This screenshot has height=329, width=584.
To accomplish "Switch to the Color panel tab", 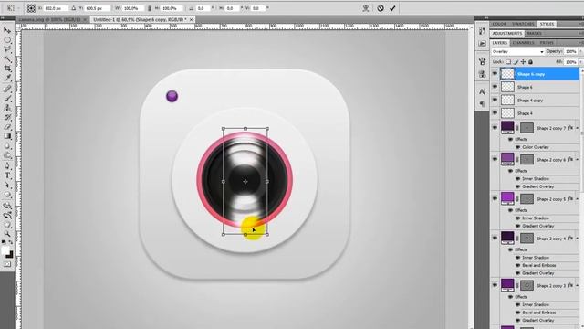I will pyautogui.click(x=499, y=24).
